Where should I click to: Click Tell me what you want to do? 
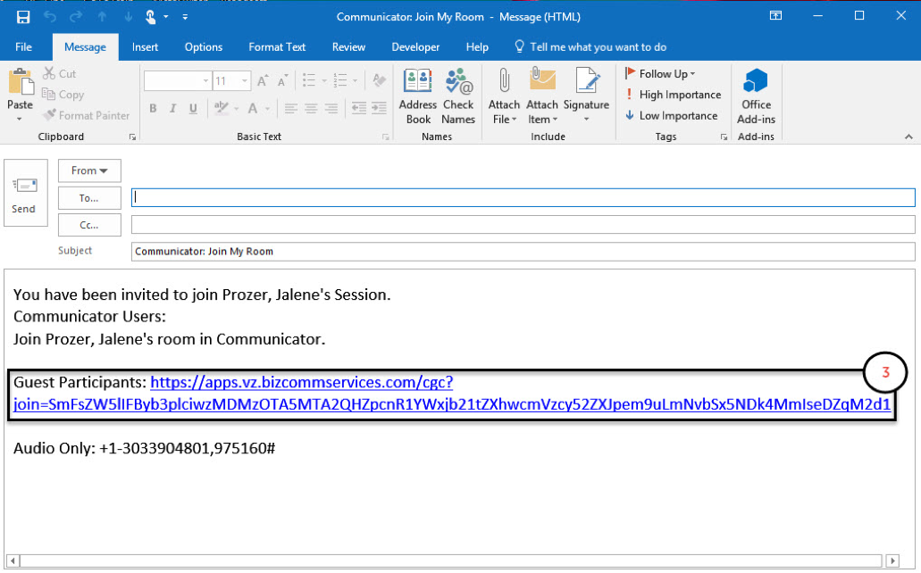tap(590, 47)
